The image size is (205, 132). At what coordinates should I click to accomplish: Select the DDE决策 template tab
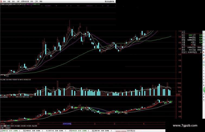(x=23, y=126)
